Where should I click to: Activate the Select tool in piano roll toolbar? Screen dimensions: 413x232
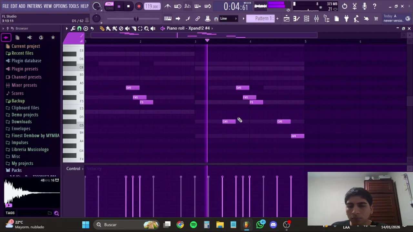coord(140,28)
